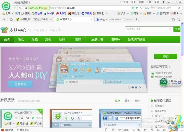
Task: Open the 工具 menu in the title bar
Action: (x=149, y=2)
